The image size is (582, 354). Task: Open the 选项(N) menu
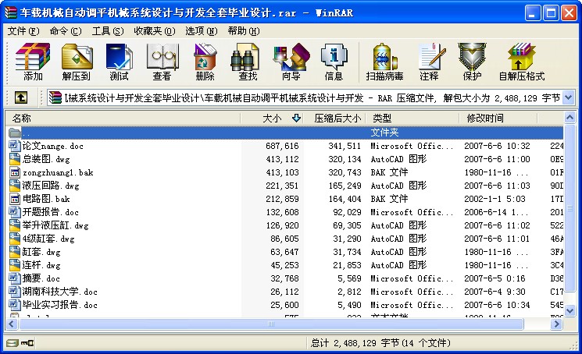pyautogui.click(x=202, y=31)
